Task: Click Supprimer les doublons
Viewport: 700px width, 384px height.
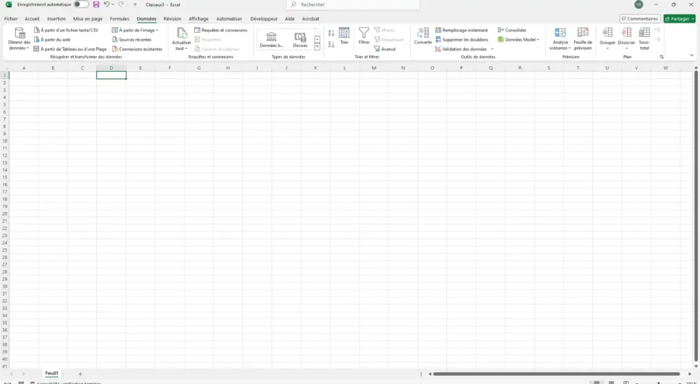Action: click(461, 40)
